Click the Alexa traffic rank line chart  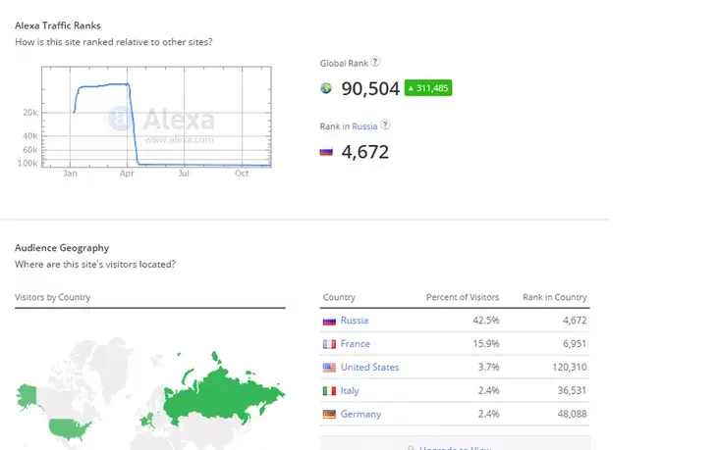(x=156, y=118)
